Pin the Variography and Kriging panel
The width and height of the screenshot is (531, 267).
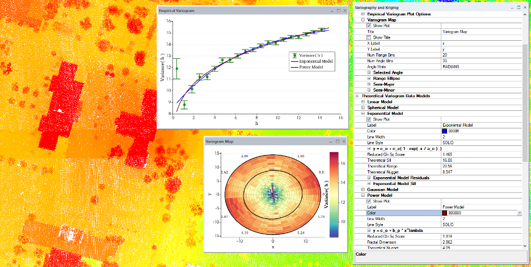[519, 7]
